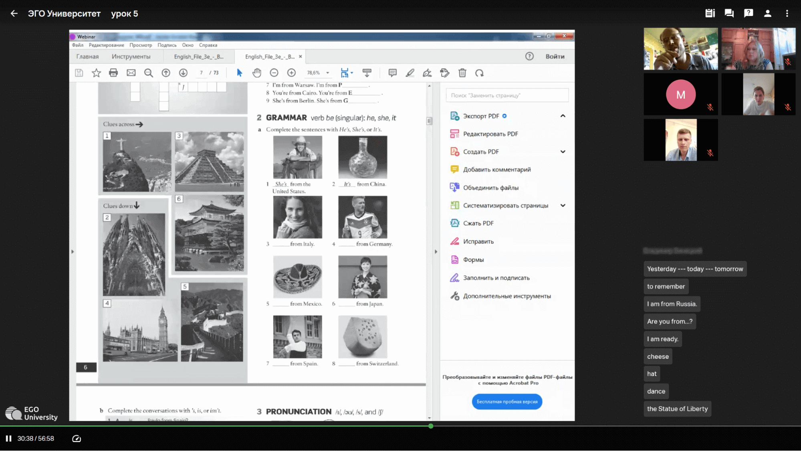Click the envelope email icon in the toolbar

pyautogui.click(x=131, y=73)
